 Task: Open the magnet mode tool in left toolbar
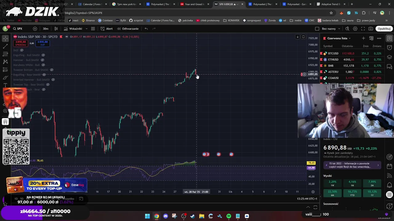click(x=5, y=122)
